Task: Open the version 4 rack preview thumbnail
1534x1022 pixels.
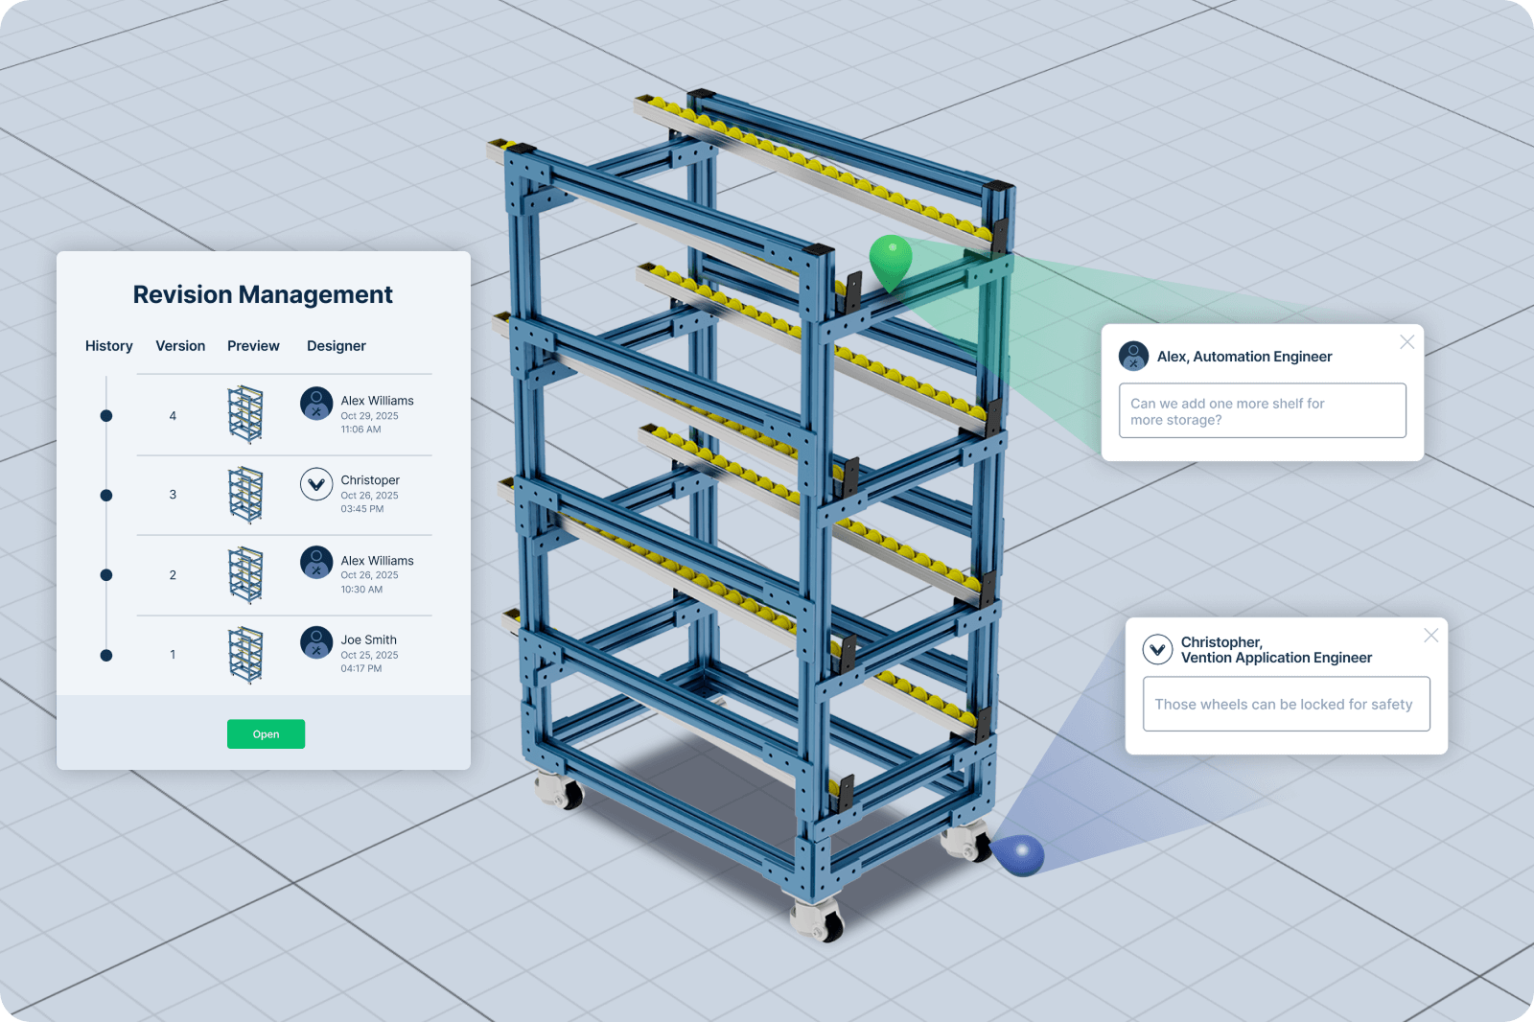Action: [245, 414]
